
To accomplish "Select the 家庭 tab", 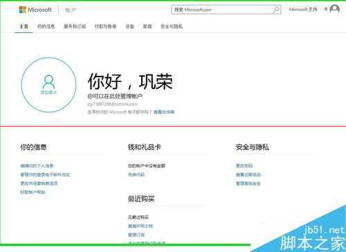I will tap(147, 26).
